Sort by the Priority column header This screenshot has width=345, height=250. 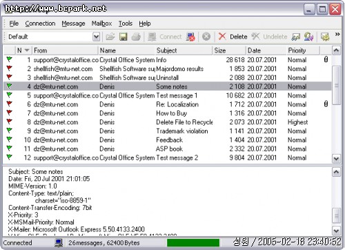click(x=303, y=50)
